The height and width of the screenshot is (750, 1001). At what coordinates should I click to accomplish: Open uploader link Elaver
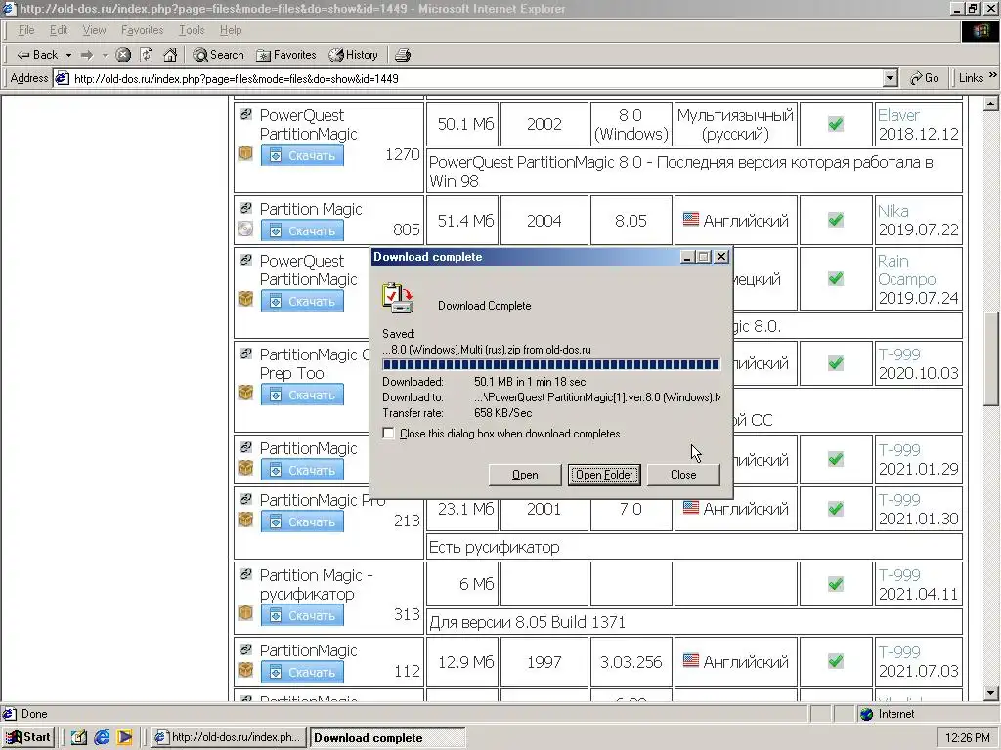pyautogui.click(x=898, y=115)
